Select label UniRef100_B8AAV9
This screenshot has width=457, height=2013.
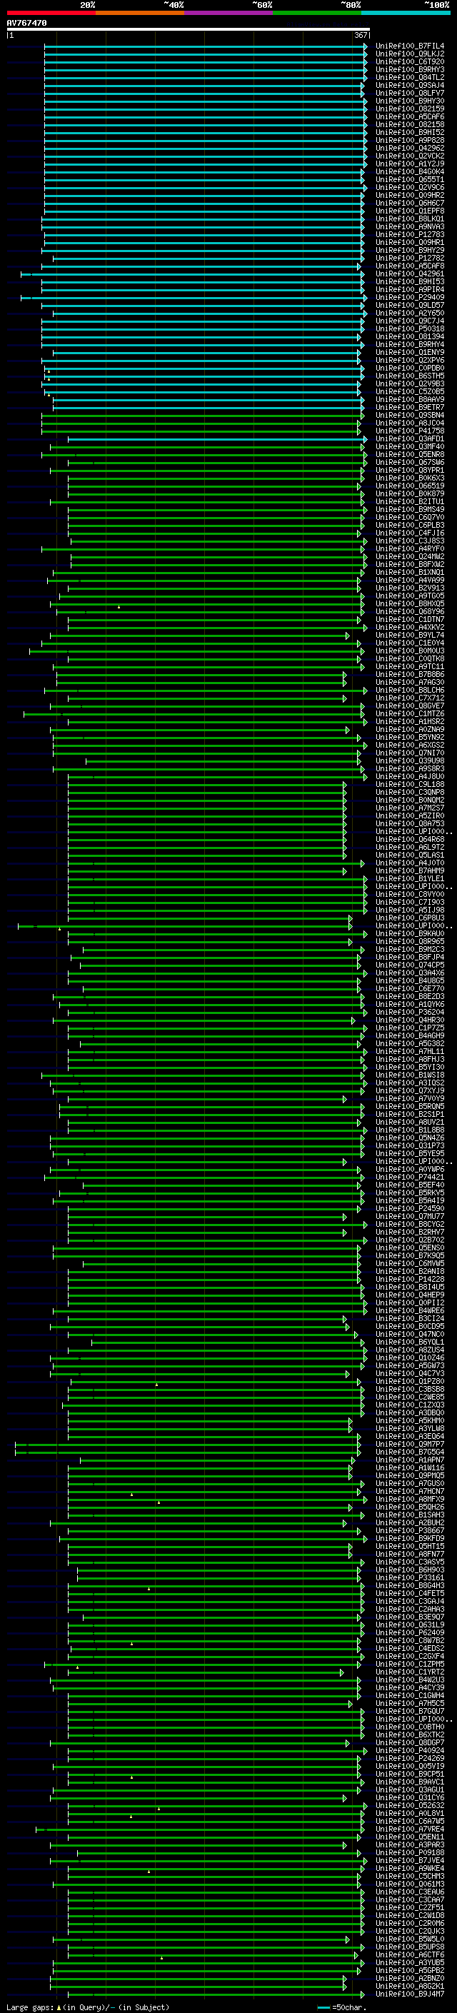point(410,399)
